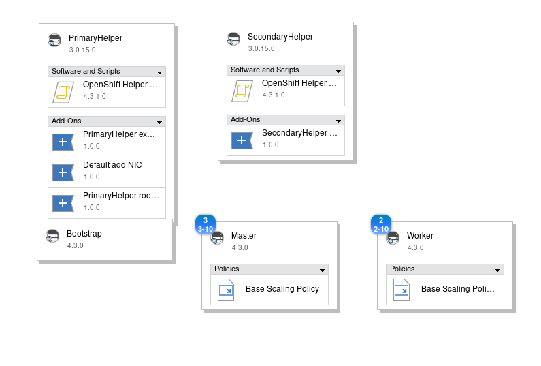Image resolution: width=541 pixels, height=366 pixels.
Task: Select the Master node title
Action: [244, 236]
